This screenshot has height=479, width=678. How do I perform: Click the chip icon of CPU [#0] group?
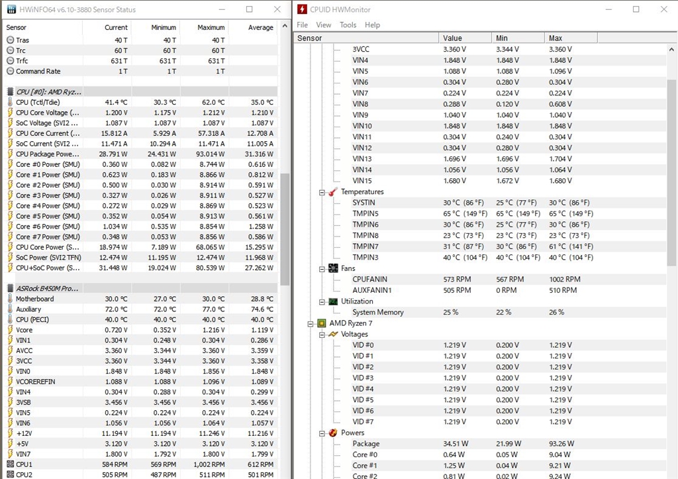tap(11, 91)
